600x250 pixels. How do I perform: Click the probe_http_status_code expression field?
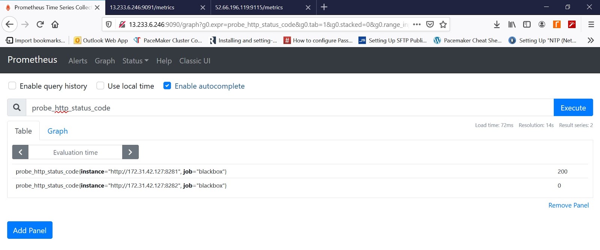[289, 108]
